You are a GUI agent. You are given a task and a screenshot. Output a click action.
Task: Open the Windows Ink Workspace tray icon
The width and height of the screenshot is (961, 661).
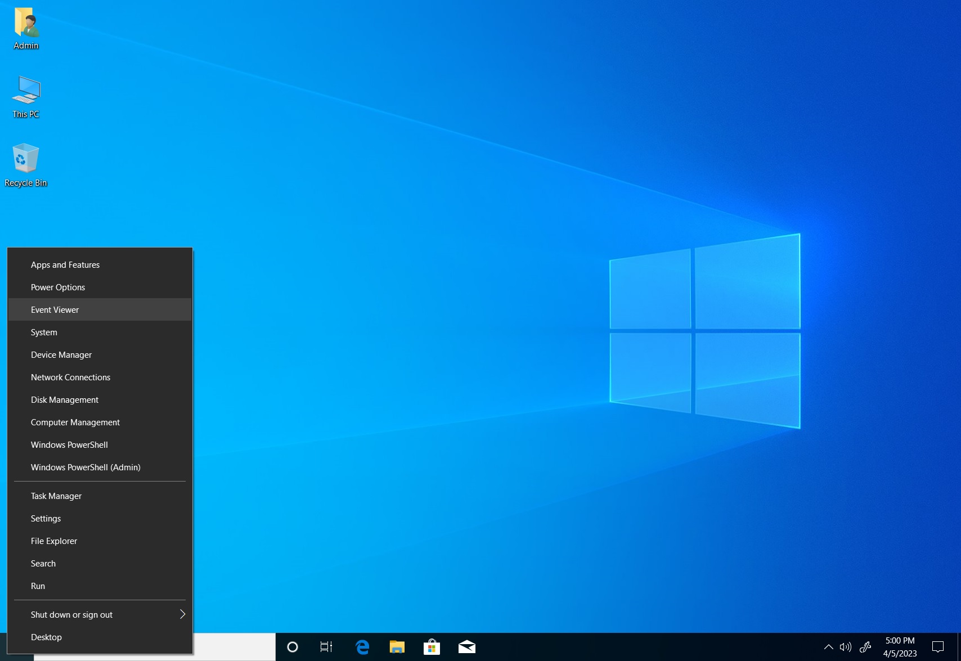point(865,647)
